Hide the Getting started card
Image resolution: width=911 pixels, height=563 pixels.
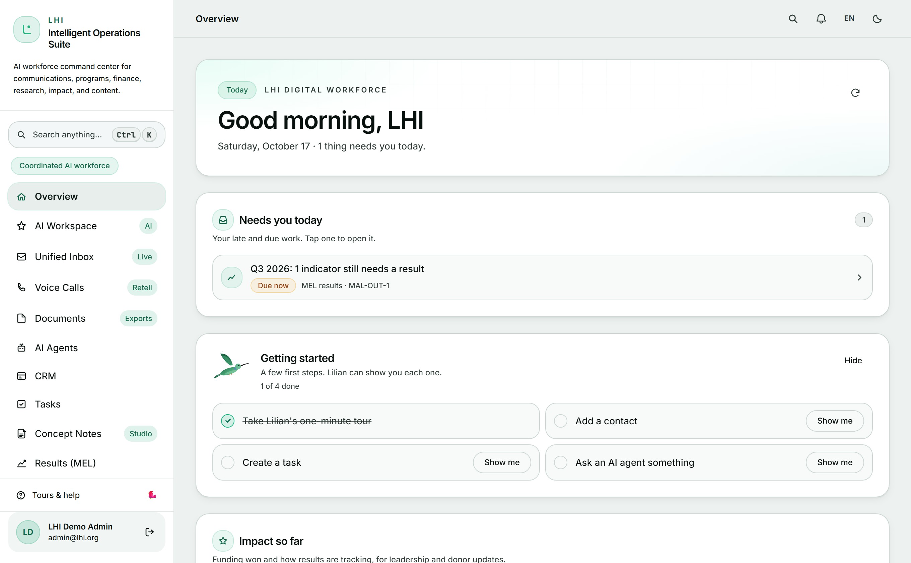pos(853,361)
